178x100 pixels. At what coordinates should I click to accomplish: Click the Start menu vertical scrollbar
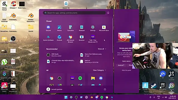pyautogui.click(x=113, y=36)
